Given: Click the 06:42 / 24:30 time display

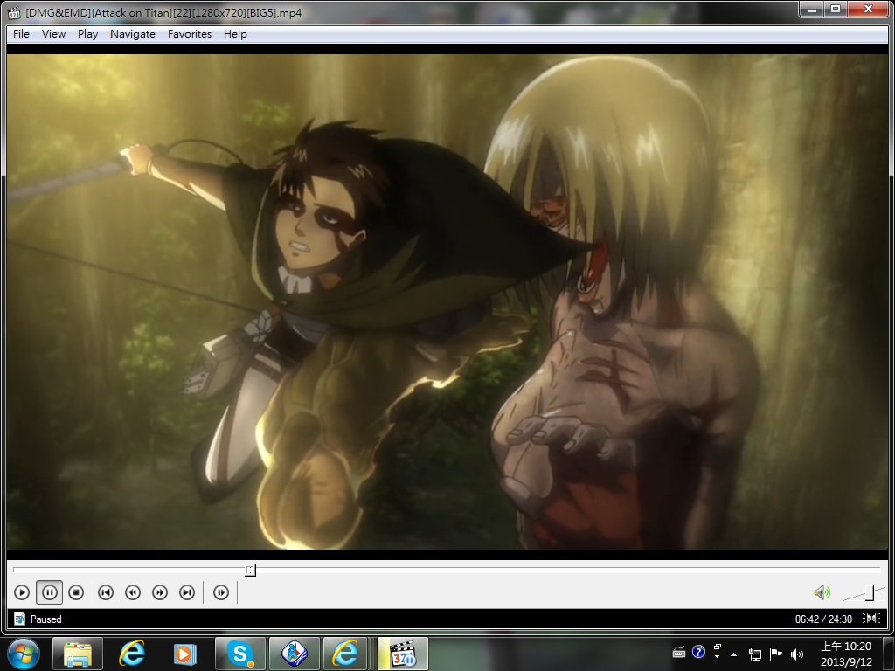Looking at the screenshot, I should (823, 619).
